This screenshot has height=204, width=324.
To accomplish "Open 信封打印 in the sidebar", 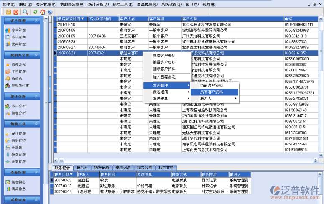I will pos(16,140).
